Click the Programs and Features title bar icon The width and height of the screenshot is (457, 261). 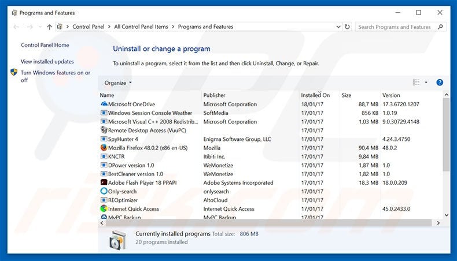click(14, 13)
